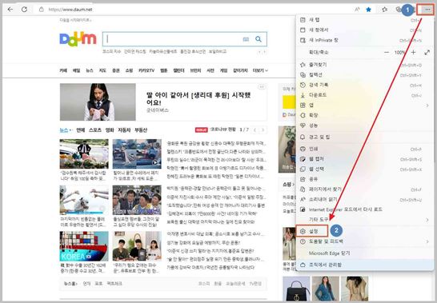Open the Edge three-dots menu button
The height and width of the screenshot is (303, 437).
(427, 10)
